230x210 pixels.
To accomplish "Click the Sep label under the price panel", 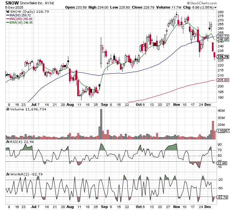I will [104, 105].
